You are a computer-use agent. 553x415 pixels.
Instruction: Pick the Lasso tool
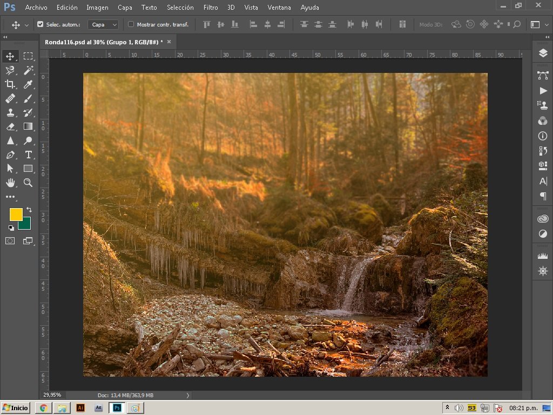coord(10,70)
